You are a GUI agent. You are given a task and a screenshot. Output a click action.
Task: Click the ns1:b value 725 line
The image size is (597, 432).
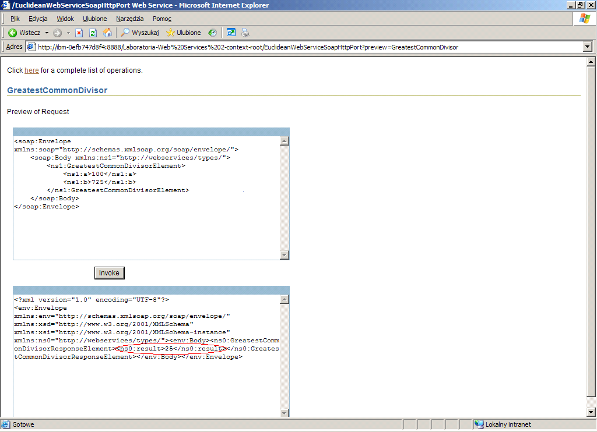[100, 182]
